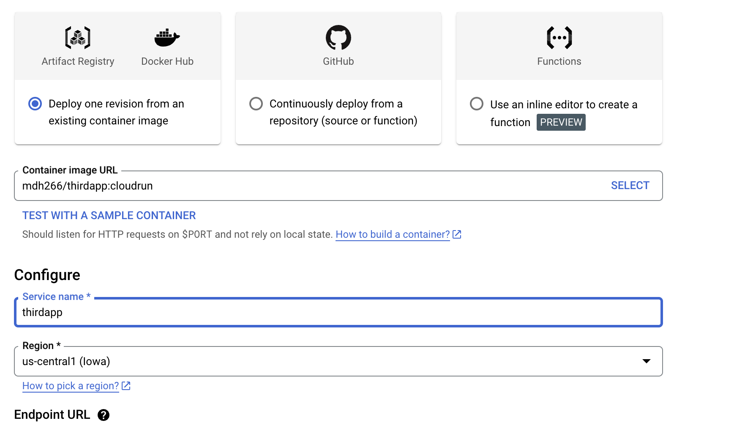Image resolution: width=734 pixels, height=426 pixels.
Task: Click SELECT for container image URL
Action: point(630,186)
